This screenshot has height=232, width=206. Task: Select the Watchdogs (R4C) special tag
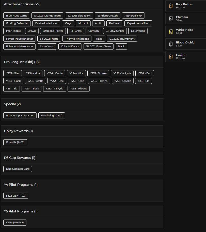[x=52, y=115]
